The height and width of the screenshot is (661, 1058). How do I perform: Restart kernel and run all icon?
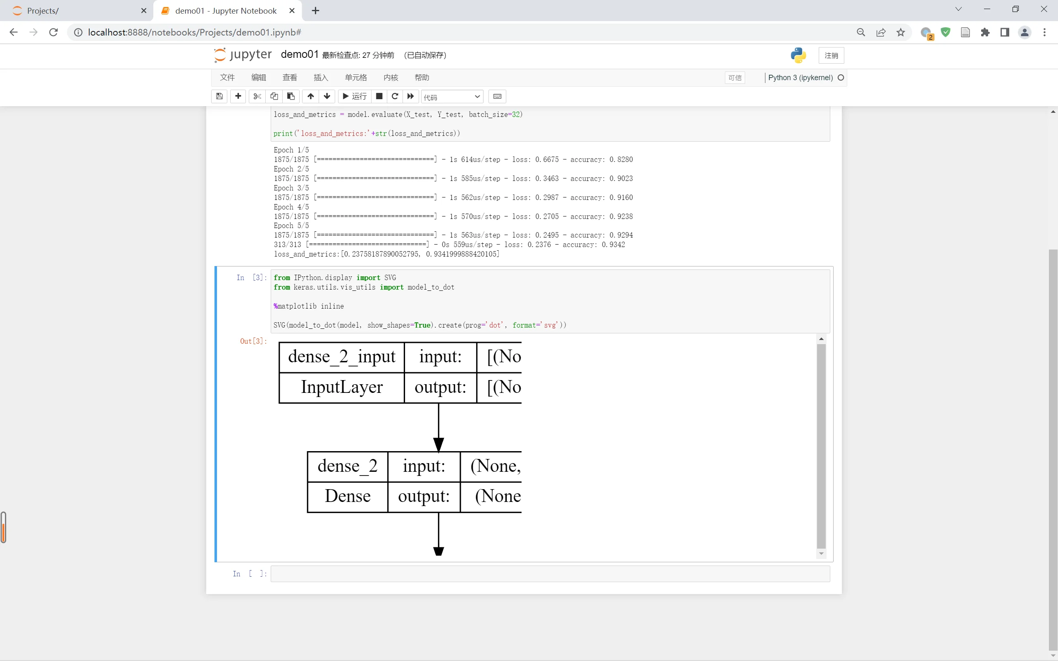(410, 96)
